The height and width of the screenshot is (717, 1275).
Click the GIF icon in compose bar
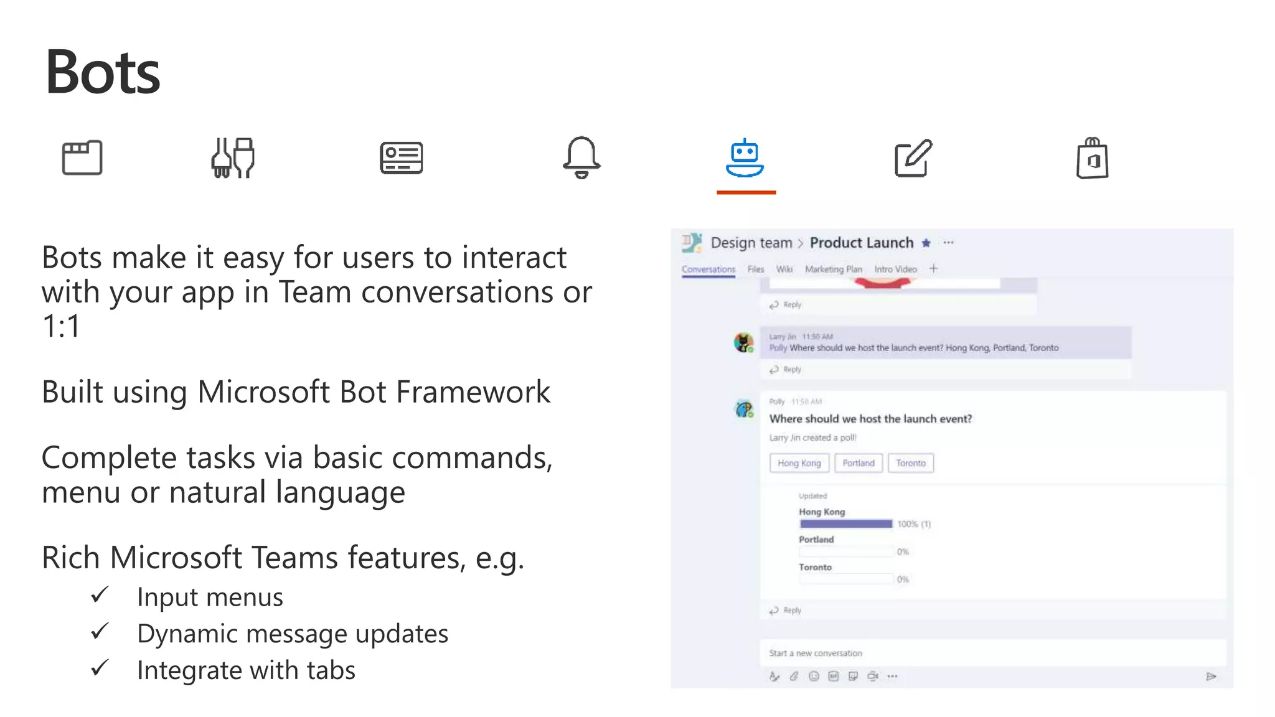point(834,677)
